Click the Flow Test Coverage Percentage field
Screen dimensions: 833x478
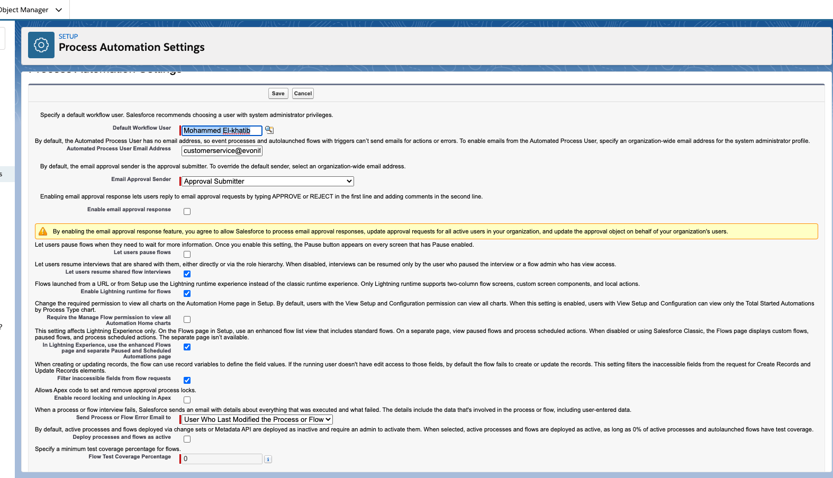click(x=222, y=459)
